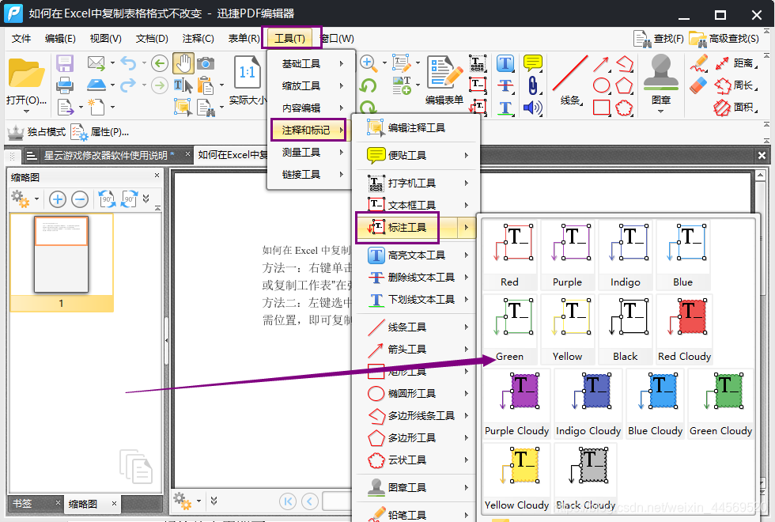
Task: Select the yellow Sticky Note icon
Action: [532, 63]
